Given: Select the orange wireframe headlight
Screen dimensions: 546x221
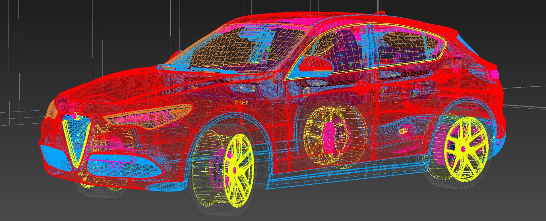Looking at the screenshot, I should click(148, 117).
